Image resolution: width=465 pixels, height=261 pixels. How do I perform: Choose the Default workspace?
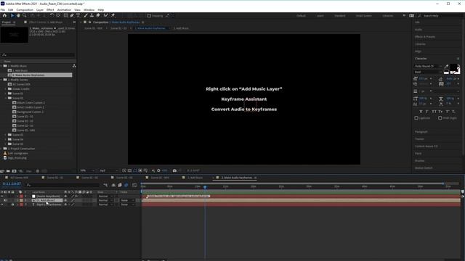click(301, 16)
